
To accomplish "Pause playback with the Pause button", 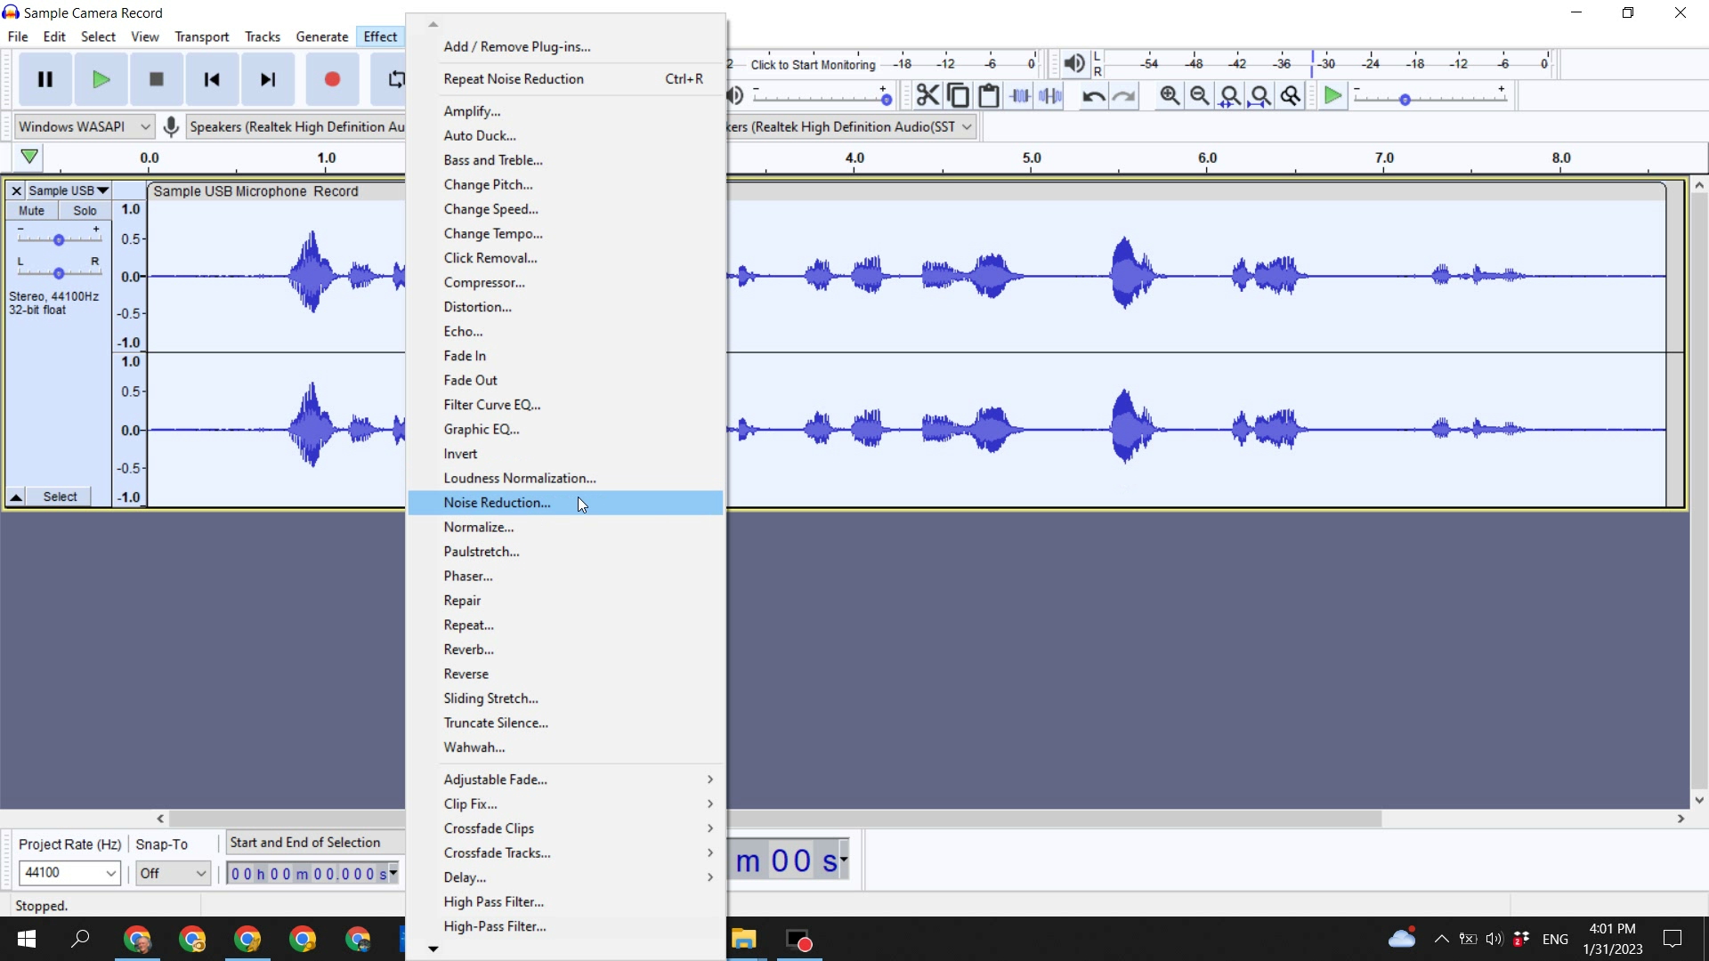I will coord(45,79).
